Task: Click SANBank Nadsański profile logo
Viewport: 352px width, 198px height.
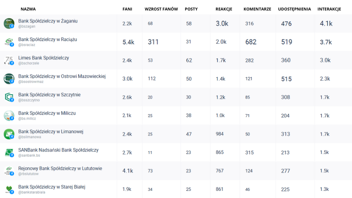Action: click(x=9, y=153)
